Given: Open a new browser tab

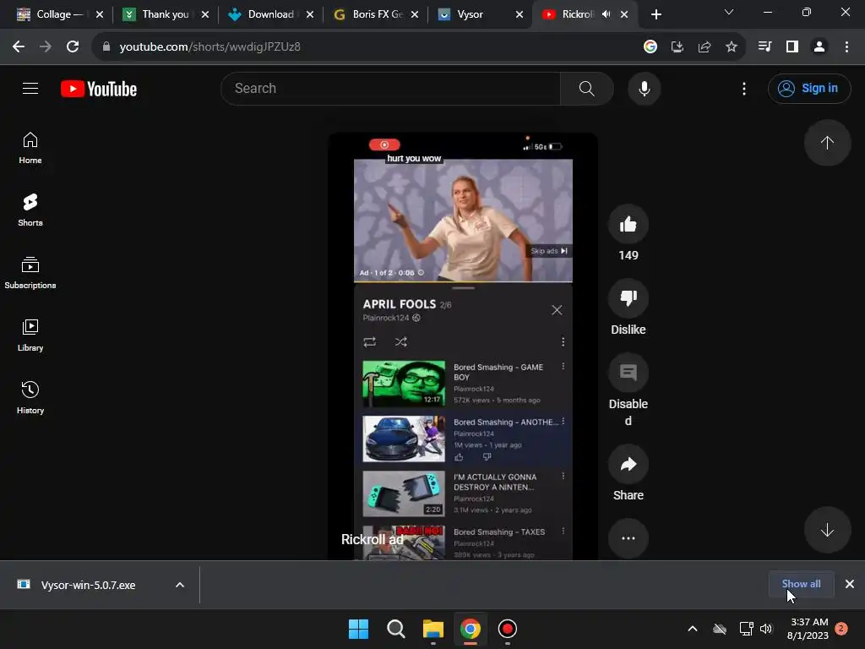Looking at the screenshot, I should 656,14.
